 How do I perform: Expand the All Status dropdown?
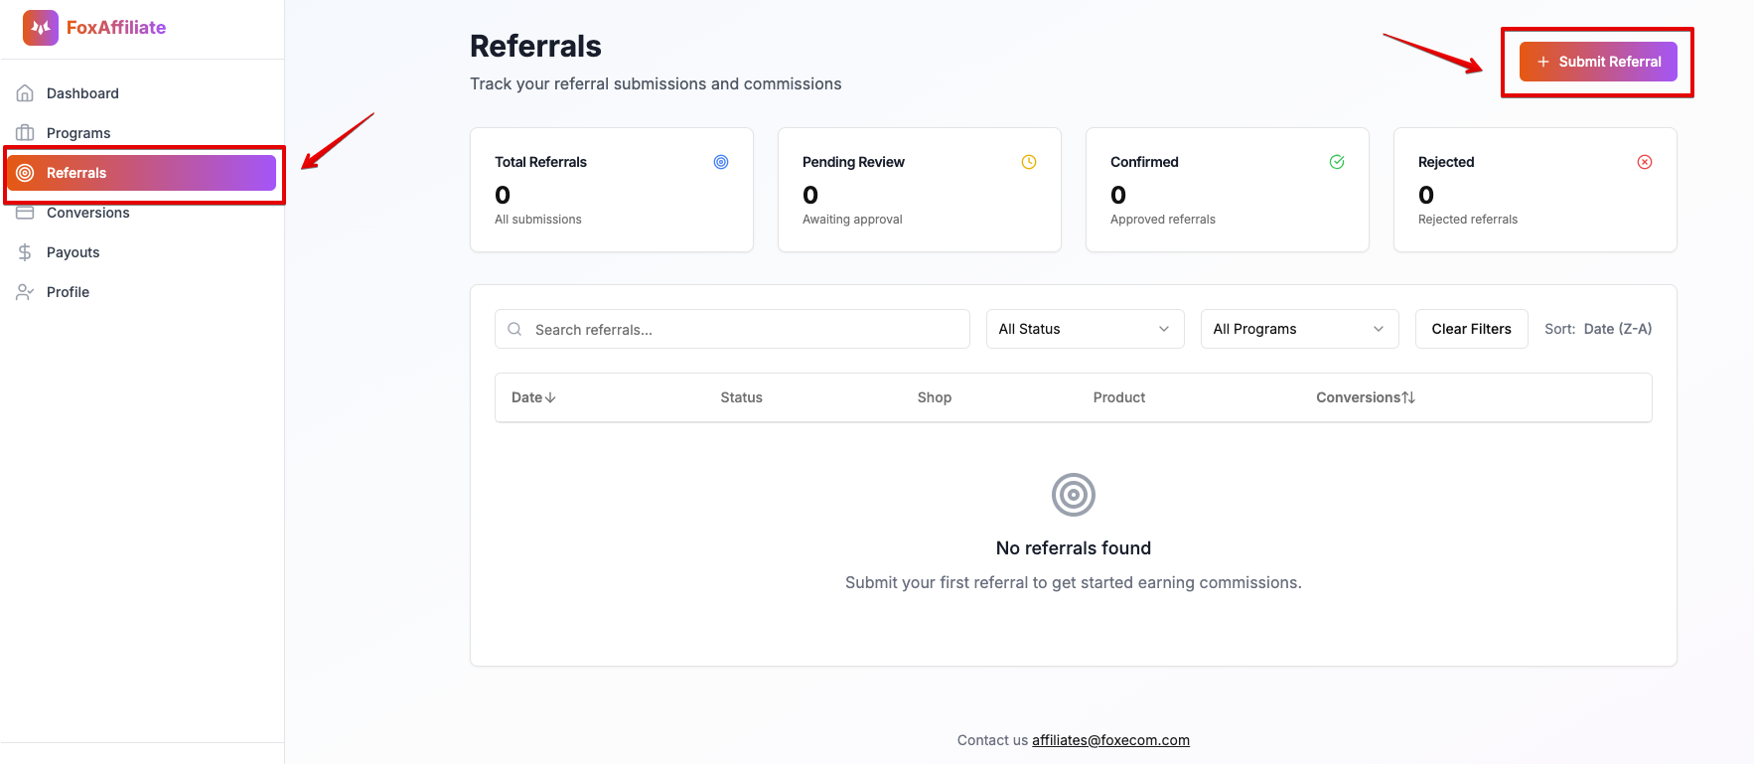point(1085,329)
